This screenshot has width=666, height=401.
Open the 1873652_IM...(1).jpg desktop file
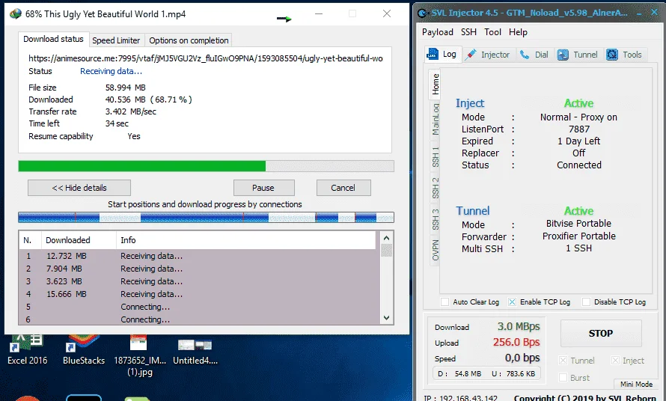(140, 356)
